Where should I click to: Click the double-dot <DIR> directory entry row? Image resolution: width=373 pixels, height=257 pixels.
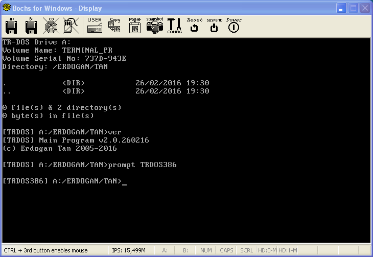point(106,91)
